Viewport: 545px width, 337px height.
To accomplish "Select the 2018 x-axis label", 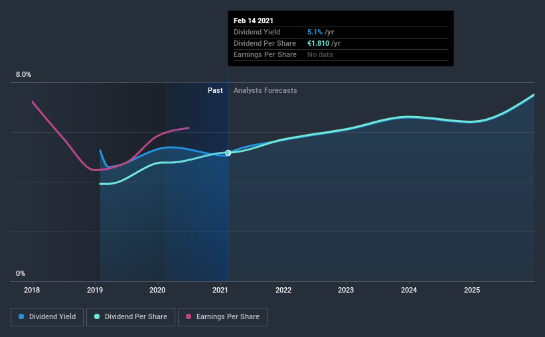I will [x=32, y=290].
